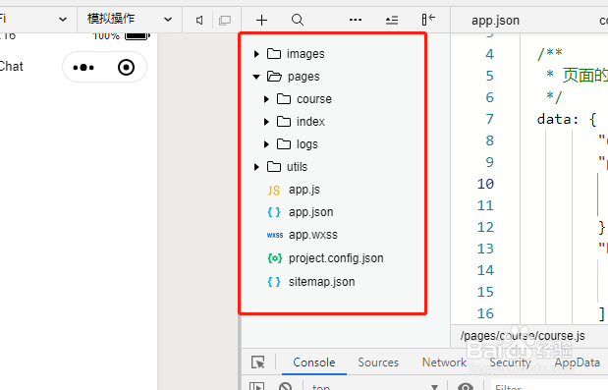
Task: Select the course folder label
Action: pyautogui.click(x=314, y=99)
